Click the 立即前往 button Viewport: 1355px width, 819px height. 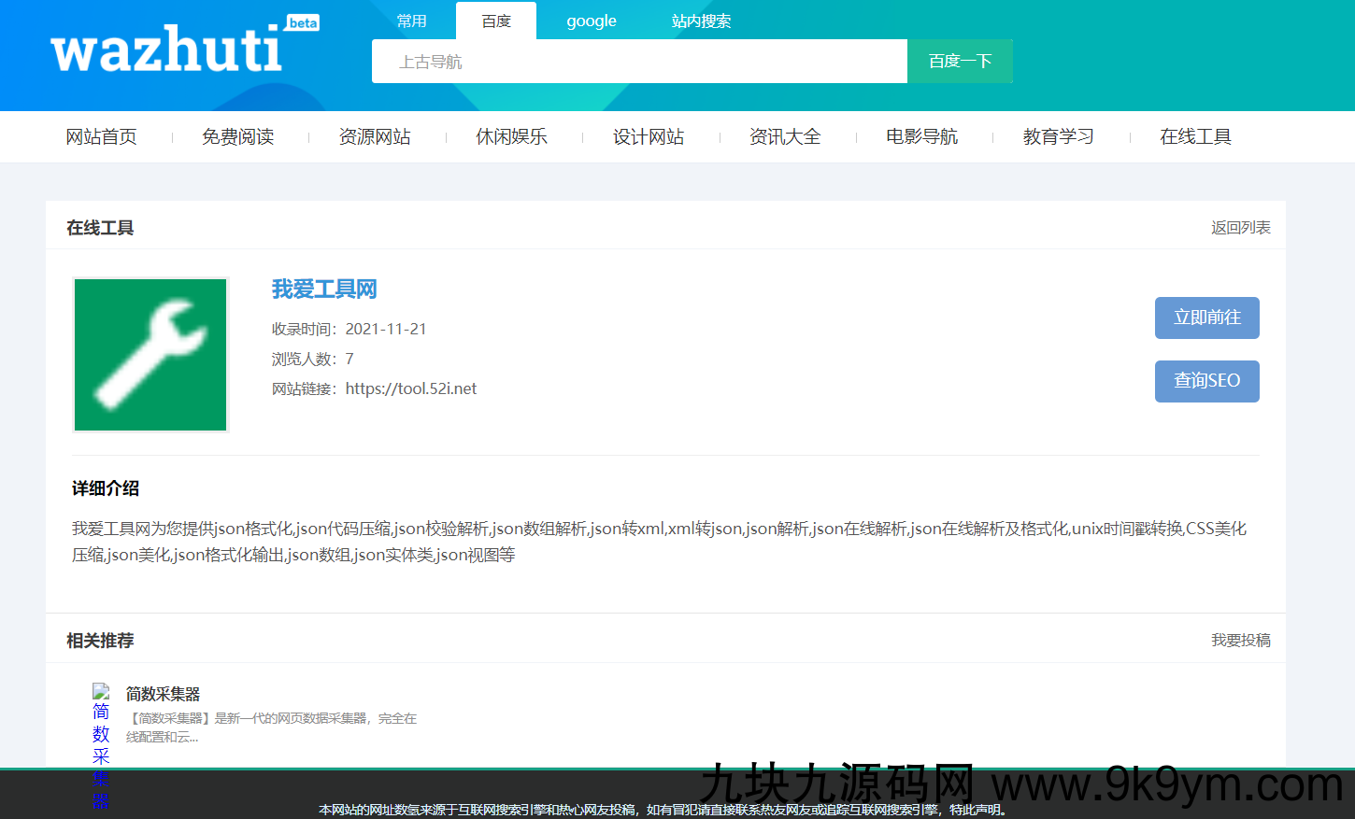pyautogui.click(x=1206, y=318)
